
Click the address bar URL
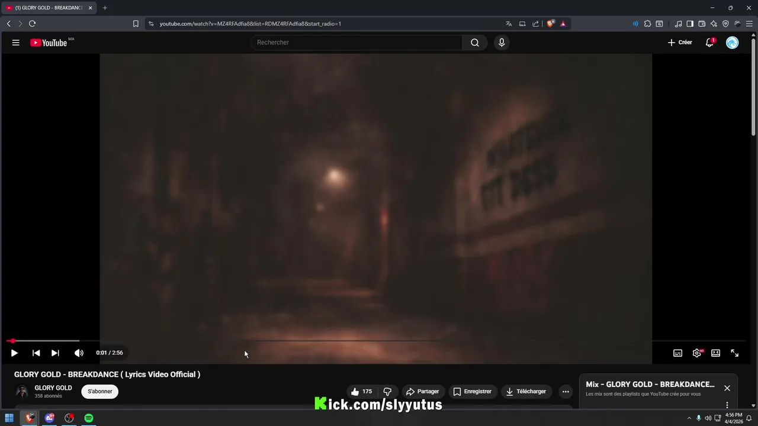click(x=250, y=24)
